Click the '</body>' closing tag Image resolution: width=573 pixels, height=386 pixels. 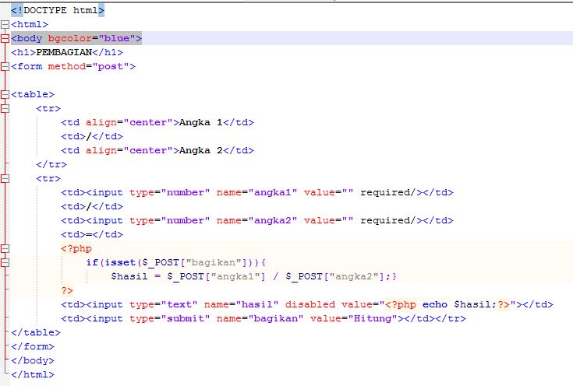[x=33, y=360]
